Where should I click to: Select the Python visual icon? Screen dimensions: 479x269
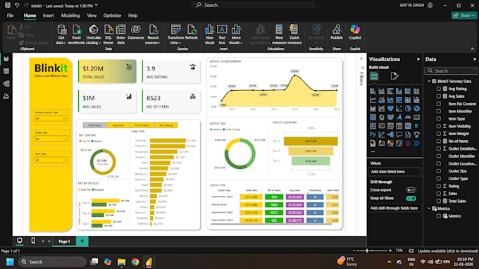click(373, 134)
